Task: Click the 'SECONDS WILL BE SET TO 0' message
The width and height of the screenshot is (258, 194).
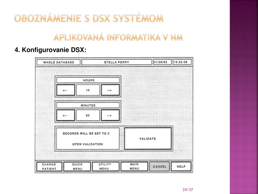Action: (86, 133)
